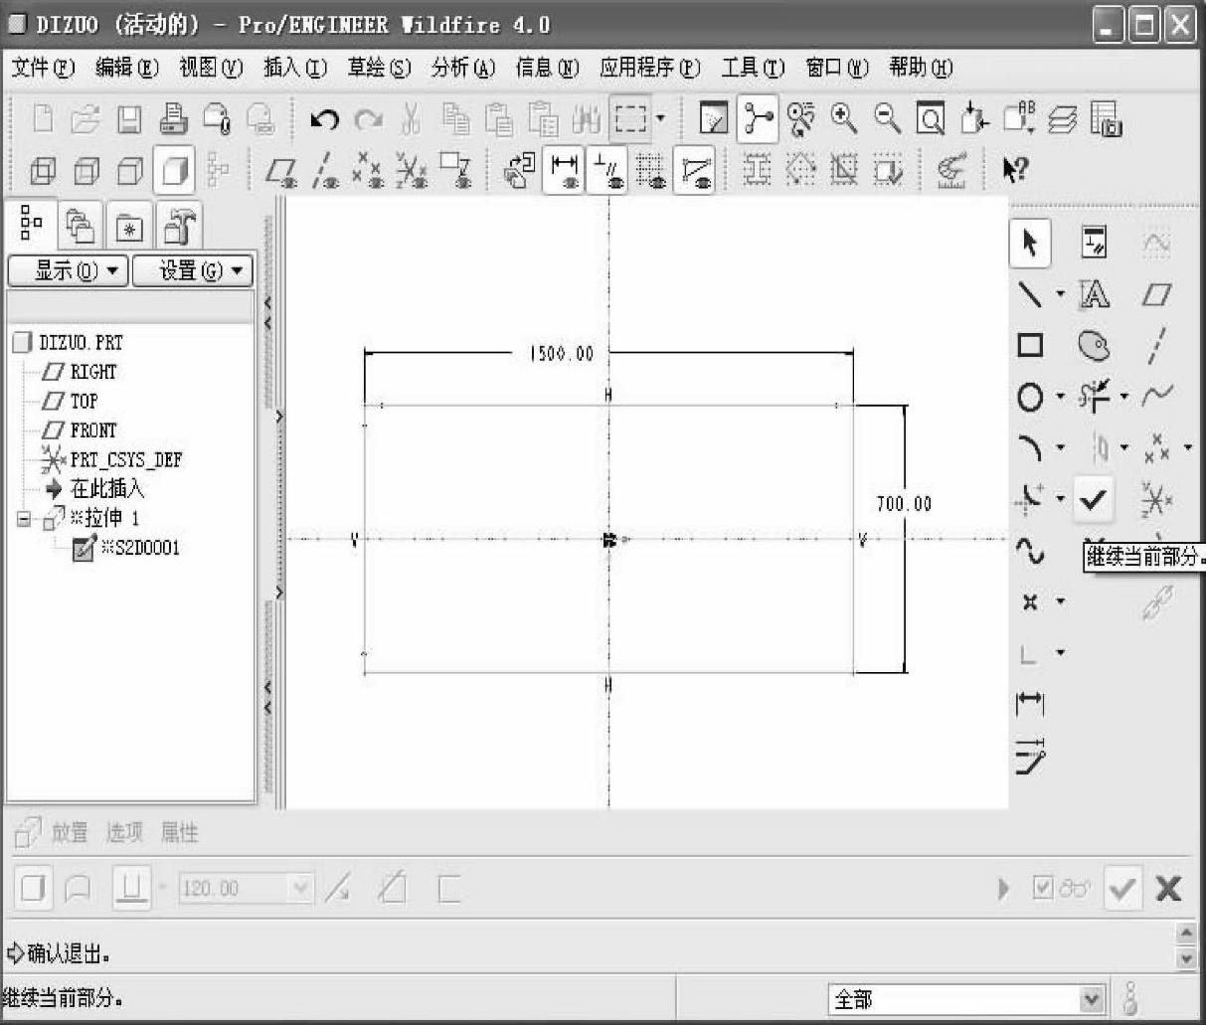Screen dimensions: 1206x1025
Task: Switch to the Favorites tab
Action: point(129,228)
